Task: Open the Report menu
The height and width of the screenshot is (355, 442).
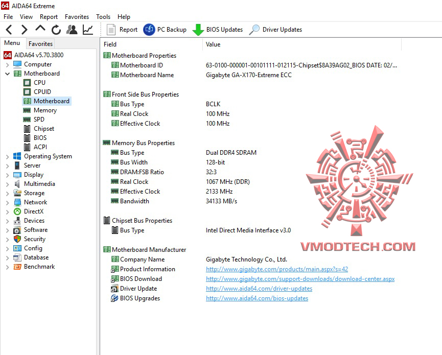Action: point(49,17)
